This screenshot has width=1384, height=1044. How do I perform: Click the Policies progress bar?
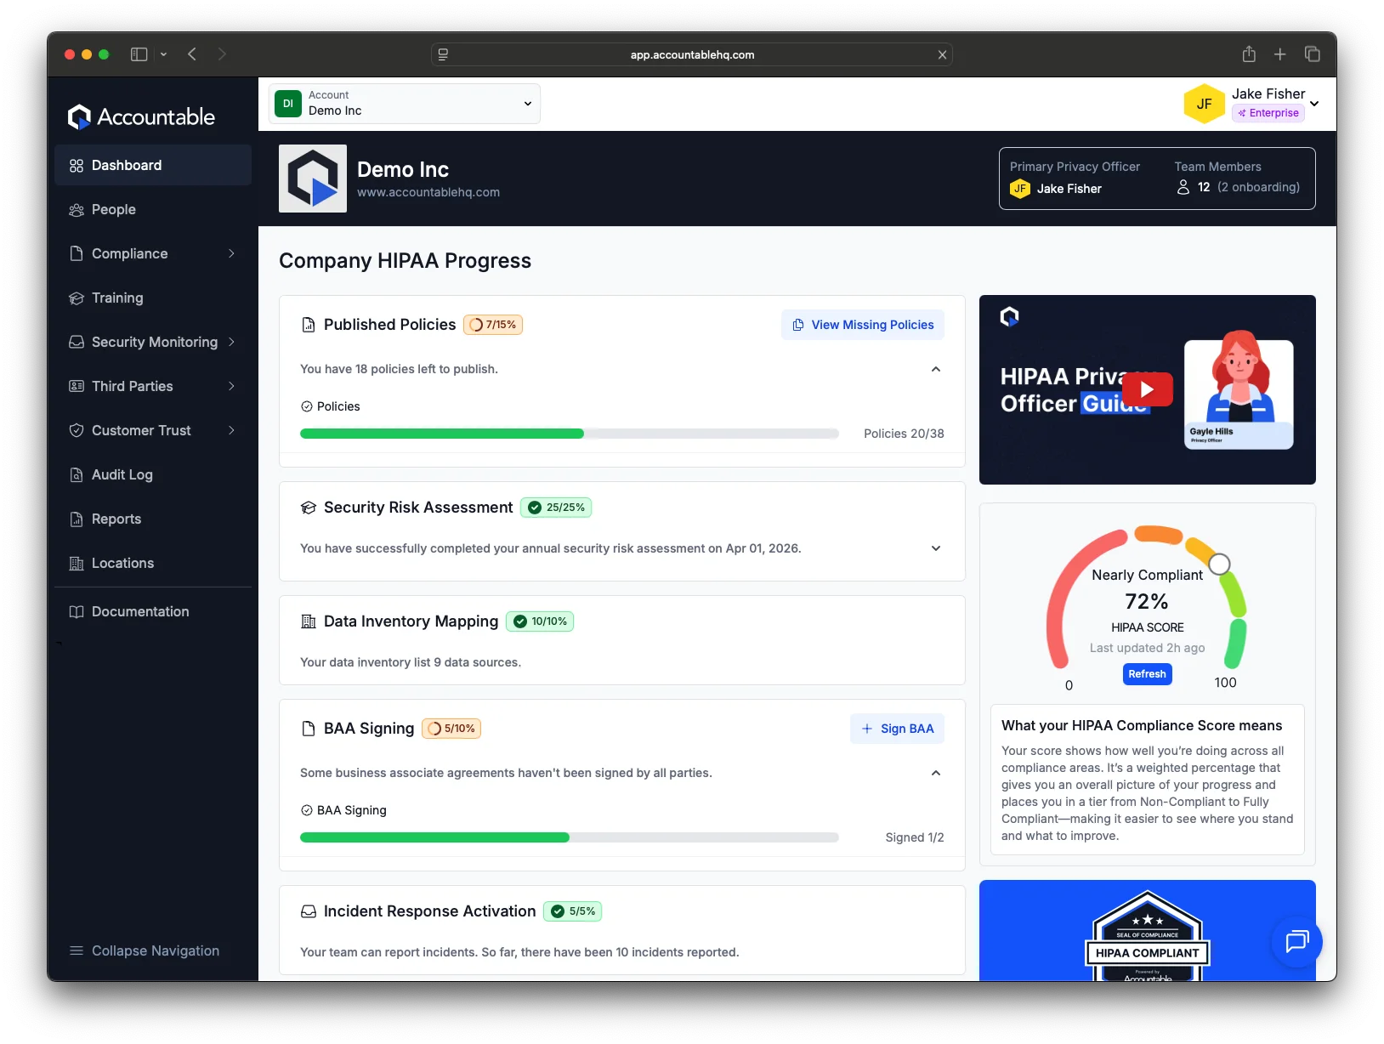tap(569, 434)
